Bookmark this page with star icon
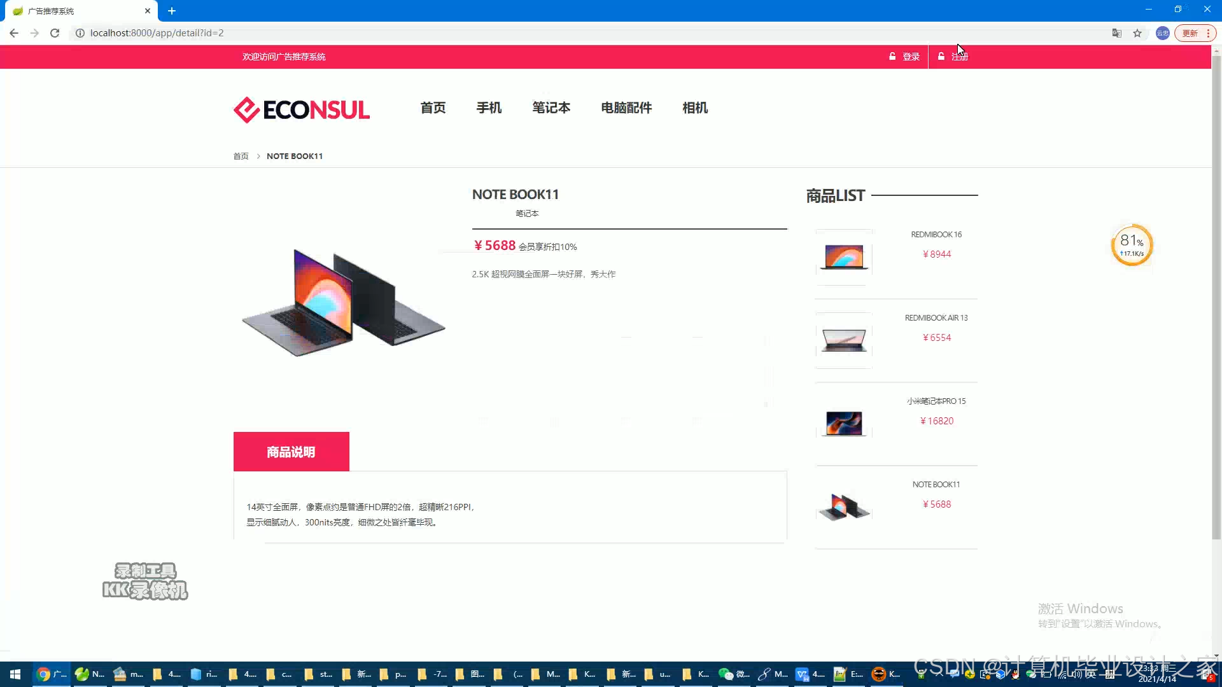Image resolution: width=1222 pixels, height=687 pixels. point(1137,33)
